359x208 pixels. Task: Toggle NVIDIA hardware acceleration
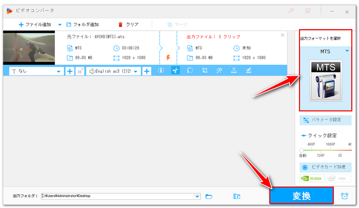point(311,178)
